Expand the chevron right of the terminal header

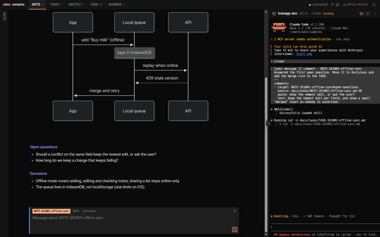pyautogui.click(x=375, y=13)
